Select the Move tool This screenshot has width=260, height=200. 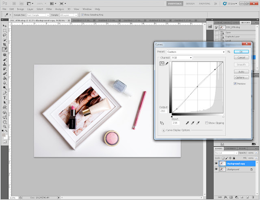pyautogui.click(x=4, y=26)
